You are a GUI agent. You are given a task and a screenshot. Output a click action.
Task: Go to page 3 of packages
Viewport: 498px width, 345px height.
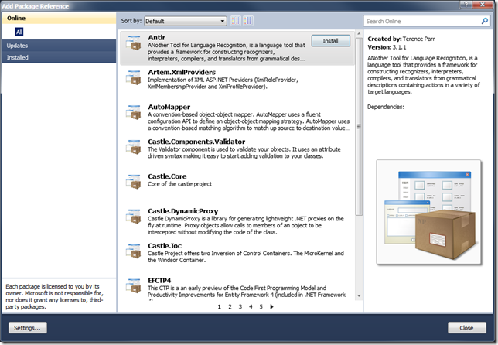click(x=240, y=306)
